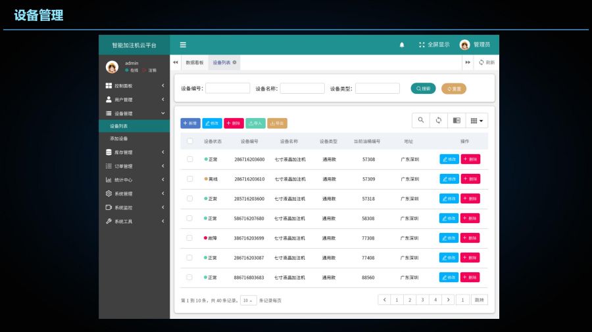Viewport: 592px width, 332px height.
Task: Tick checkbox for device 286716203610
Action: (x=190, y=178)
